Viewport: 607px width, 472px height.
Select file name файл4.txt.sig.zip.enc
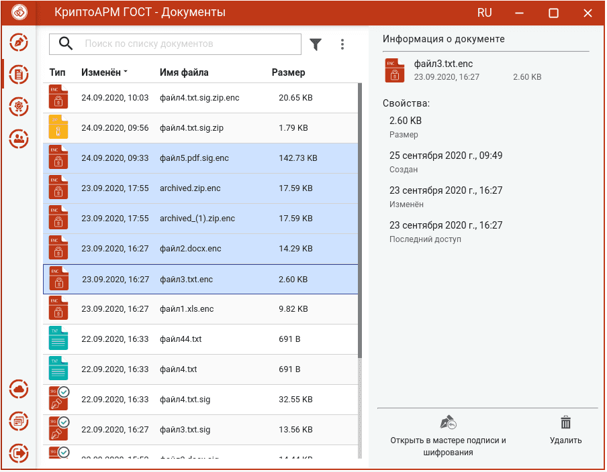[199, 98]
